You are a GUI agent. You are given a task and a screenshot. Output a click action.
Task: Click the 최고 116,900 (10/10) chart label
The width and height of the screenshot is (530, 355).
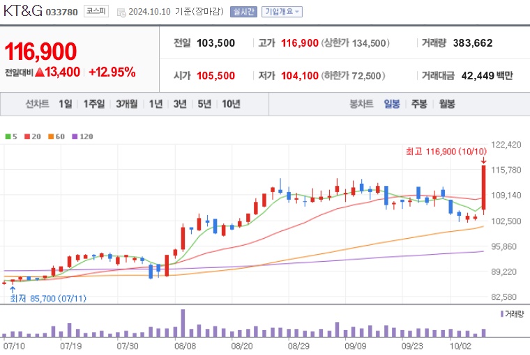(446, 152)
